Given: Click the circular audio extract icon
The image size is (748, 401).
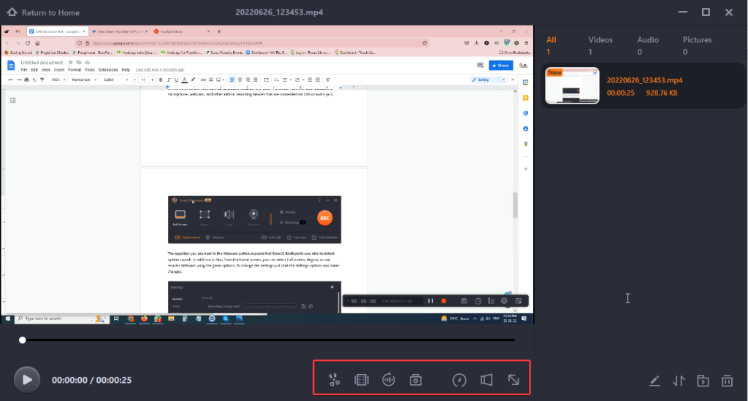Looking at the screenshot, I should click(x=389, y=379).
